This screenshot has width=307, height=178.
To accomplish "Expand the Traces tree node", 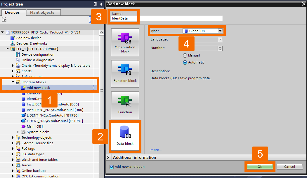I will click(x=13, y=165).
